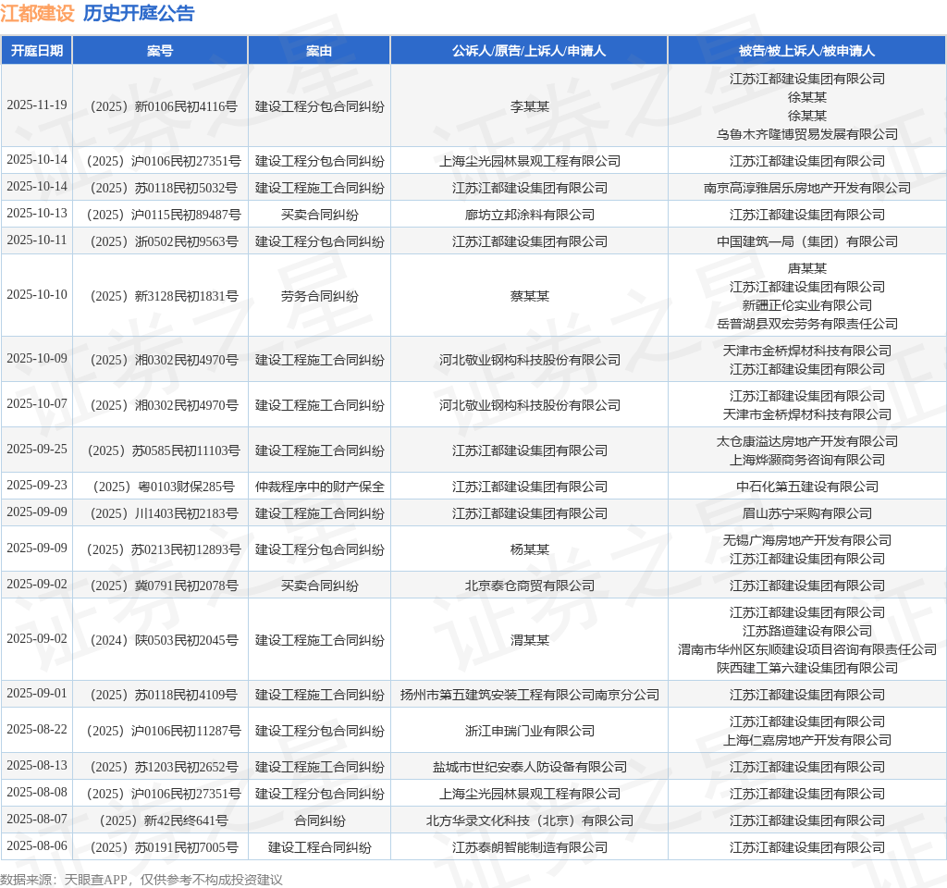Select case number (2025)粤0103财保285号
This screenshot has height=888, width=947.
point(164,487)
